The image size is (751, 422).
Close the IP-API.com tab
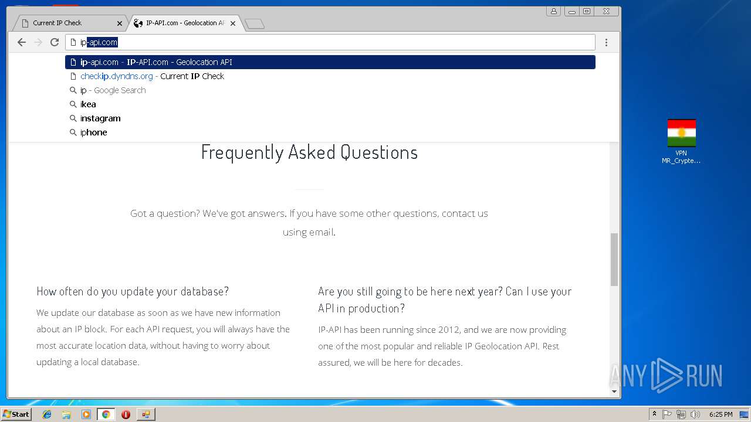(233, 23)
